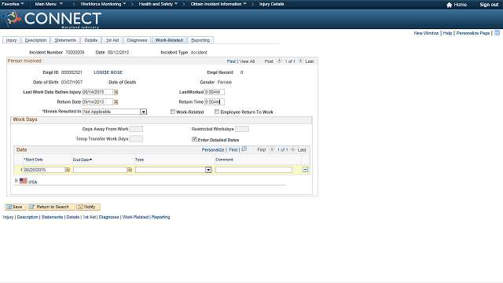Viewport: 503px width, 283px height.
Task: Open calendar for End Date in row 1
Action: [x=130, y=170]
